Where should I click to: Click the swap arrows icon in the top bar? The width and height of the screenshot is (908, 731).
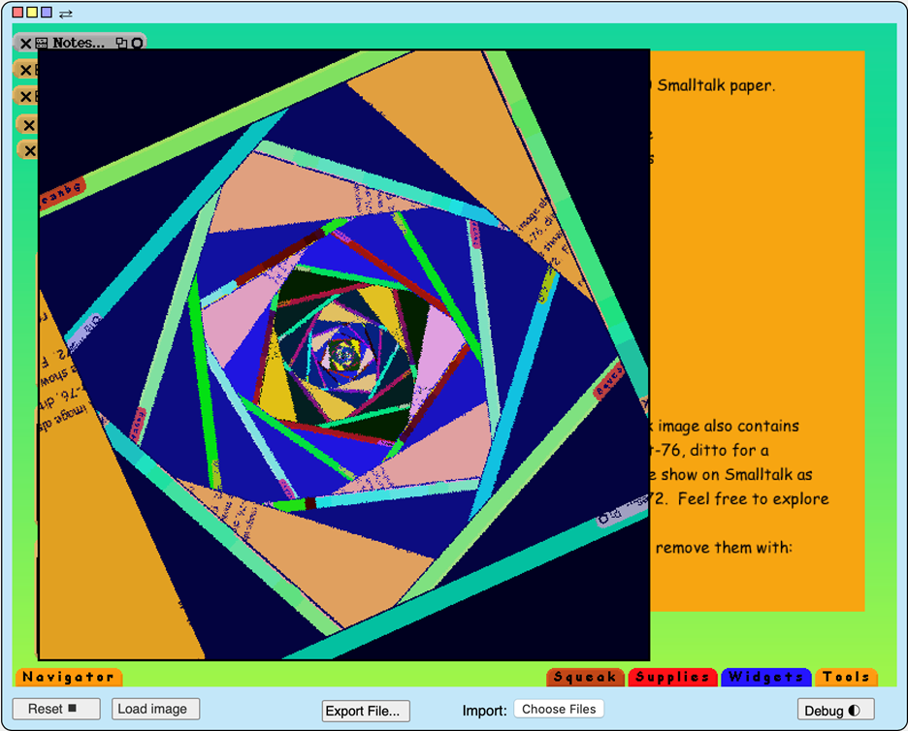[66, 14]
